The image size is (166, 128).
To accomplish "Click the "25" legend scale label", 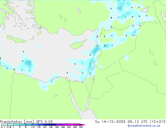I will (51, 127).
